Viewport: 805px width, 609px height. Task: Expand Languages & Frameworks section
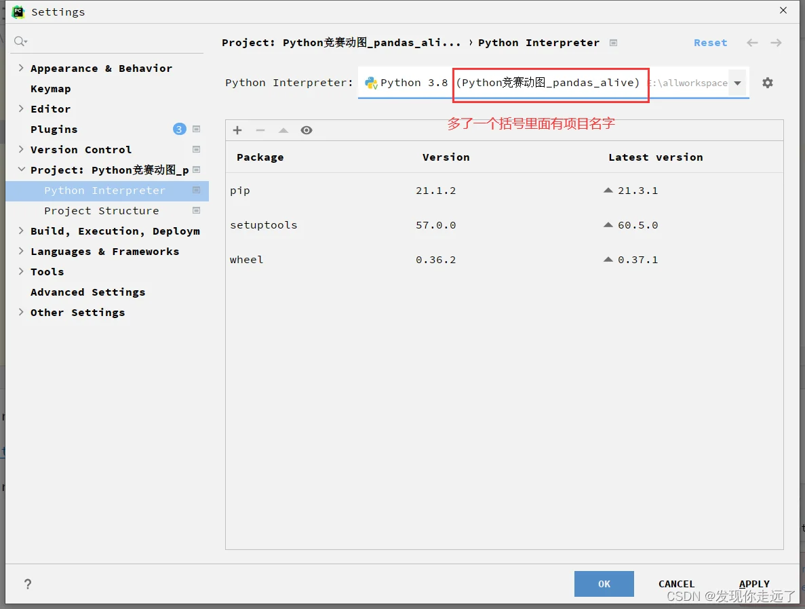[21, 251]
